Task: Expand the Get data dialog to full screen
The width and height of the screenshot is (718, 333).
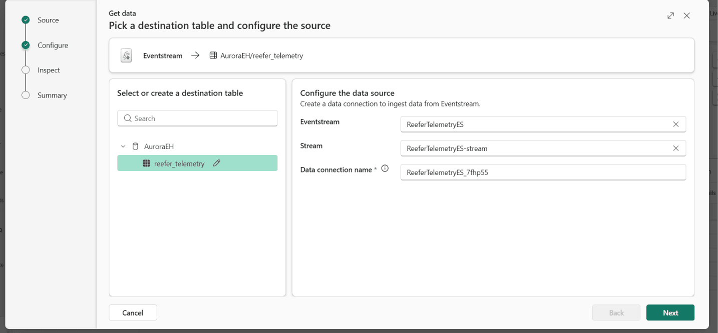Action: (670, 15)
